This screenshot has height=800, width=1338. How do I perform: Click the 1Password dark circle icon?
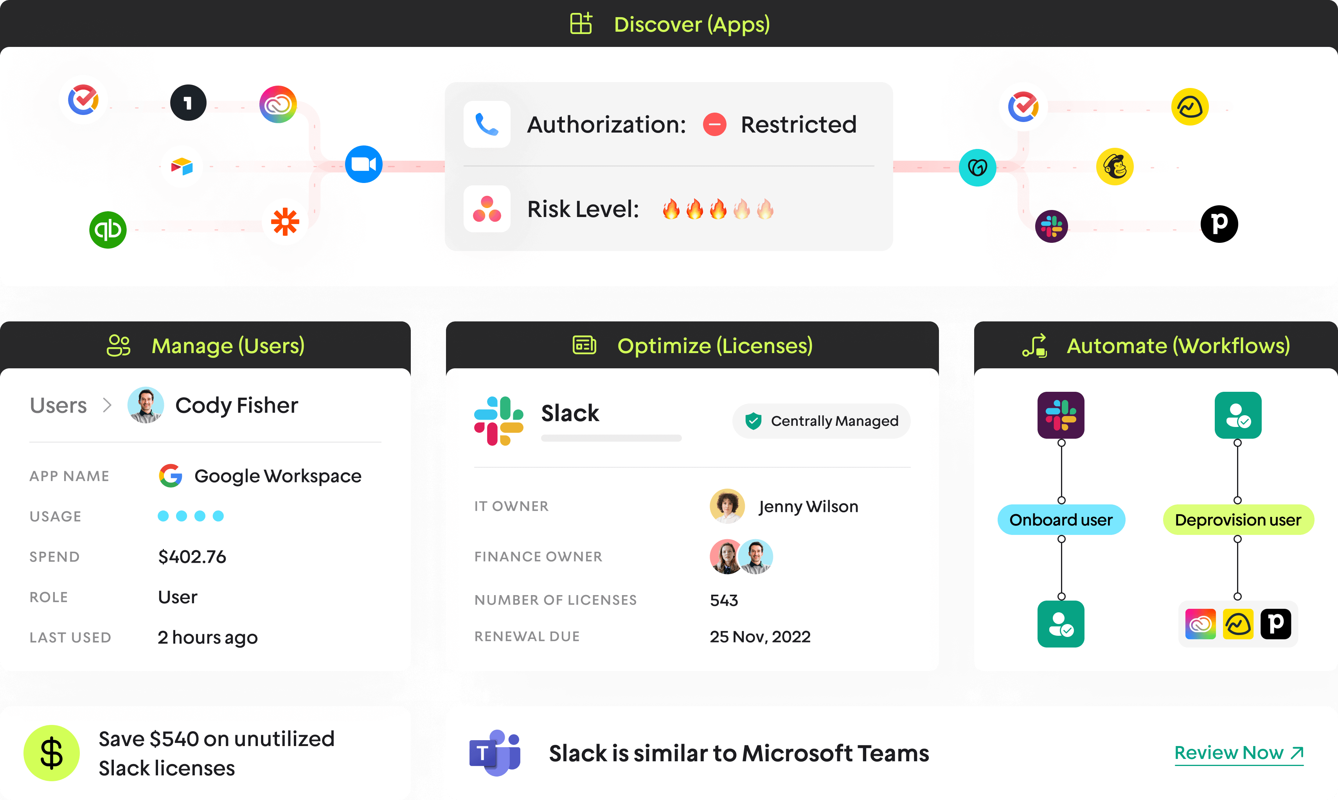click(188, 102)
